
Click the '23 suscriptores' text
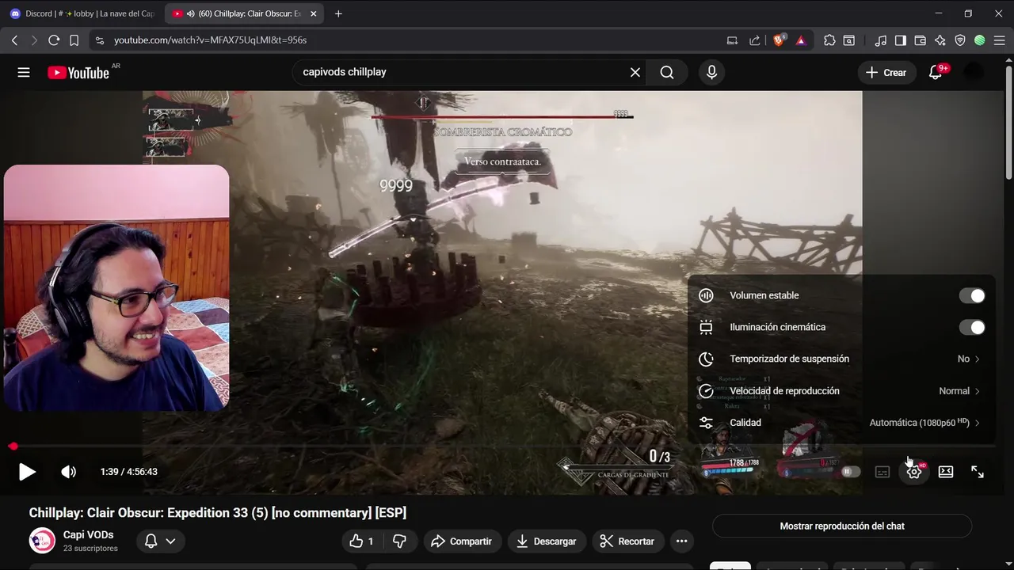[x=90, y=549]
